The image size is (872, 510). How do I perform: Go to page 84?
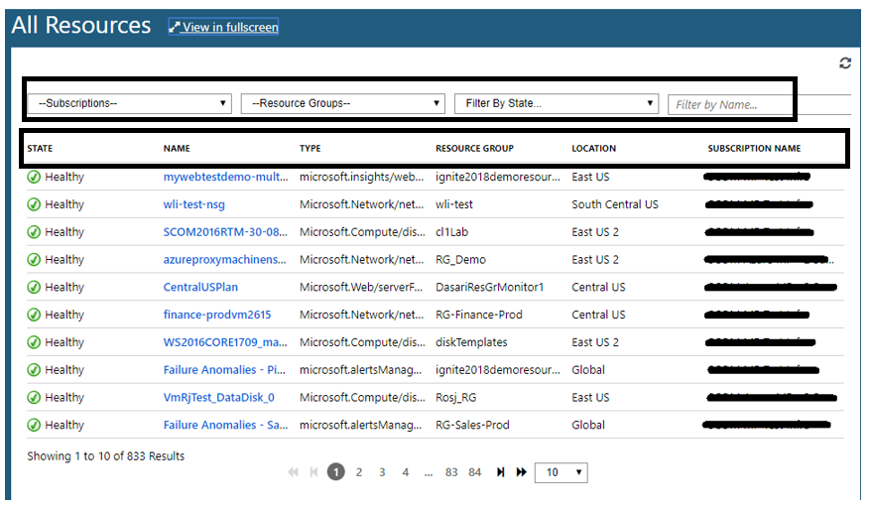pyautogui.click(x=475, y=472)
